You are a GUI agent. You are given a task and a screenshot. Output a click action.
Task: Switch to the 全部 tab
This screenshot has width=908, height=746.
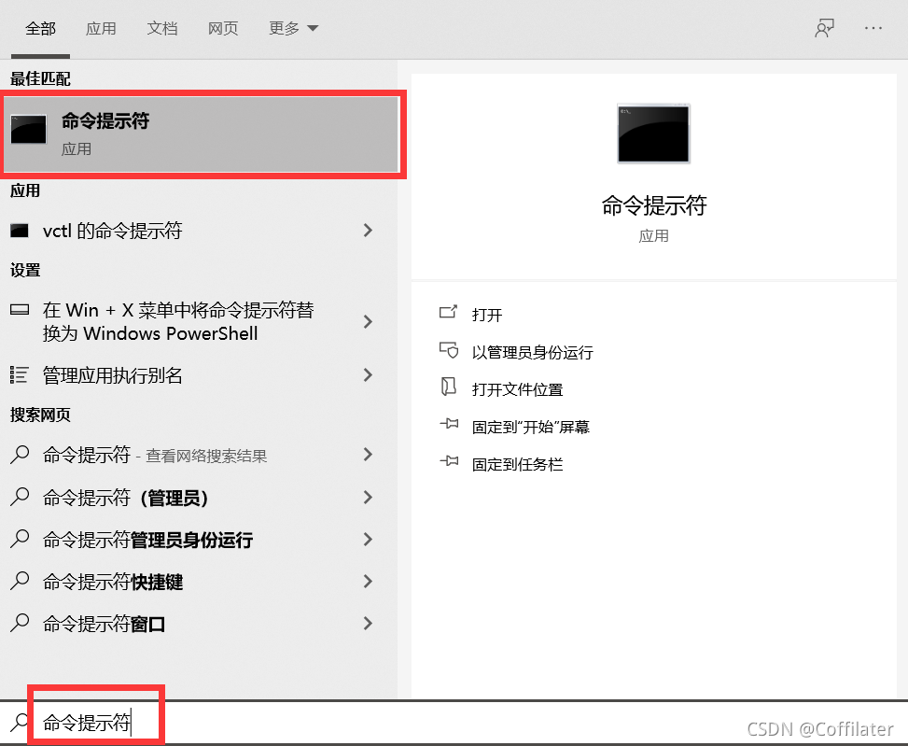tap(40, 28)
